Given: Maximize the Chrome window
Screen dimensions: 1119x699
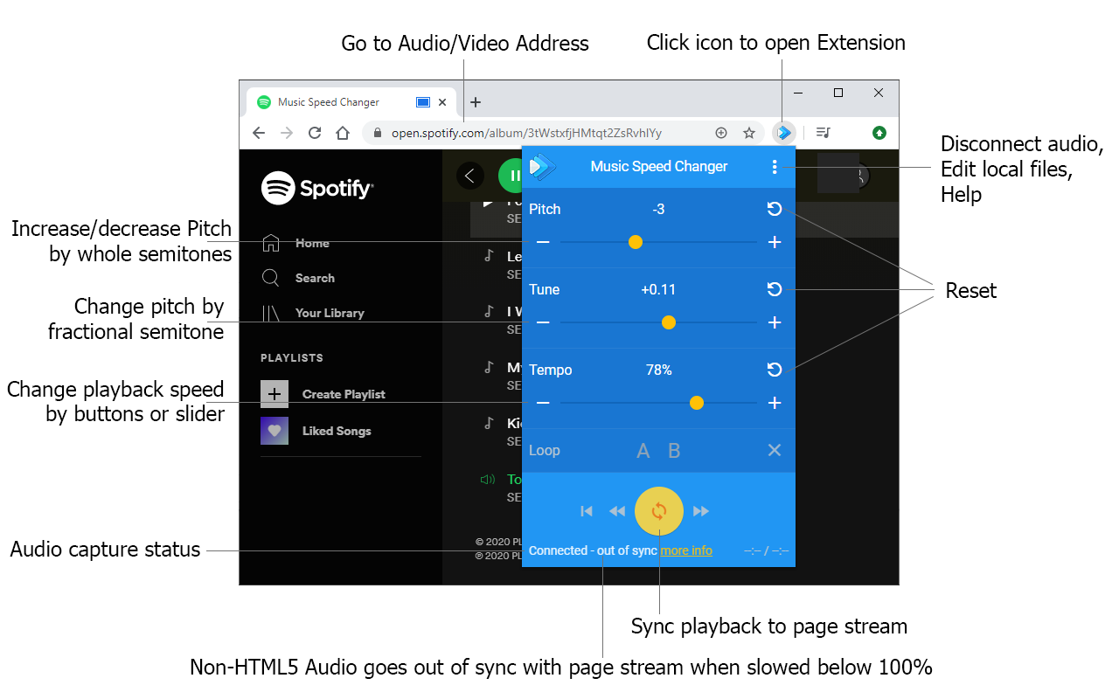Looking at the screenshot, I should click(x=838, y=93).
